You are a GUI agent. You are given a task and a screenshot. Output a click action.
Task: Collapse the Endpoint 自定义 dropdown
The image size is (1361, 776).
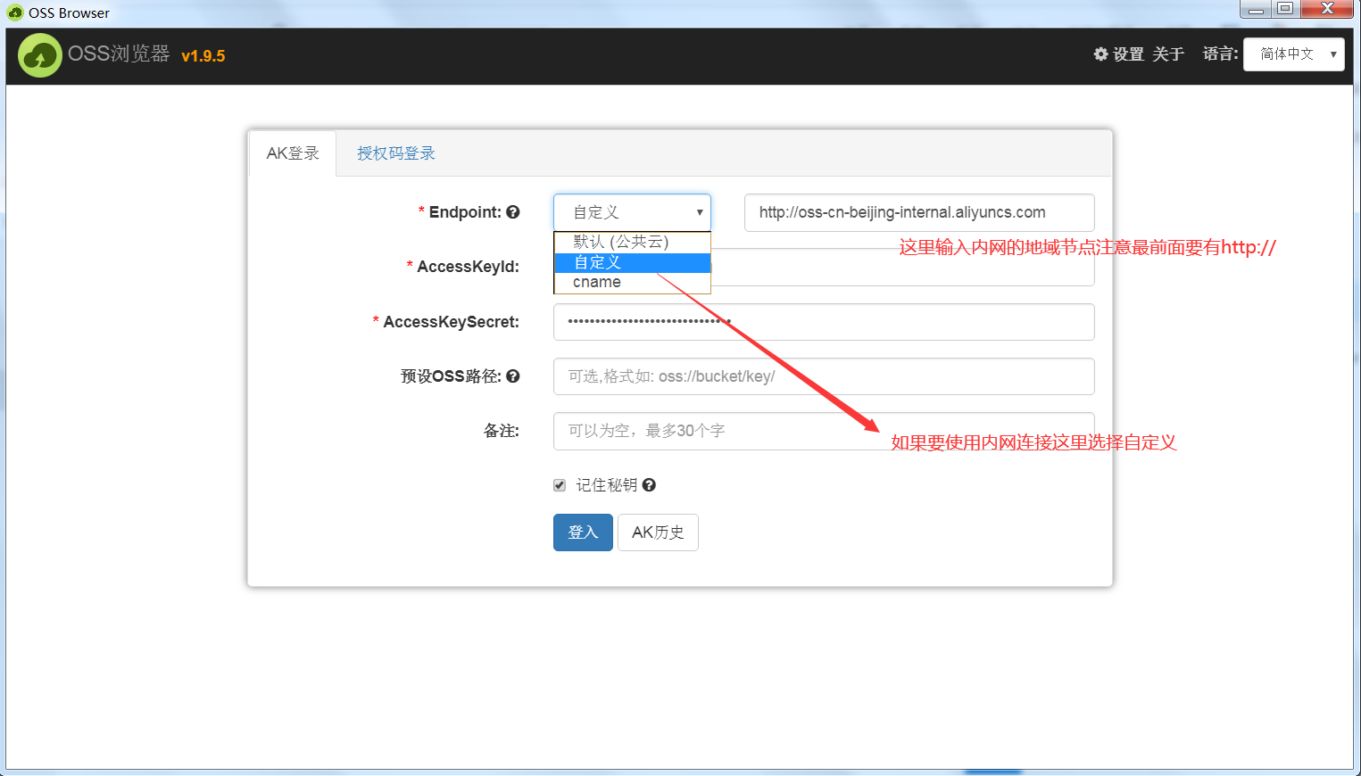click(x=632, y=212)
